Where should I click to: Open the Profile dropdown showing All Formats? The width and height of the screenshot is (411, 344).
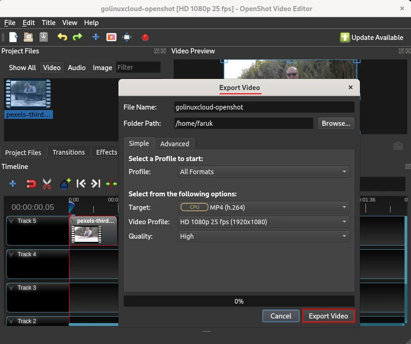[264, 172]
